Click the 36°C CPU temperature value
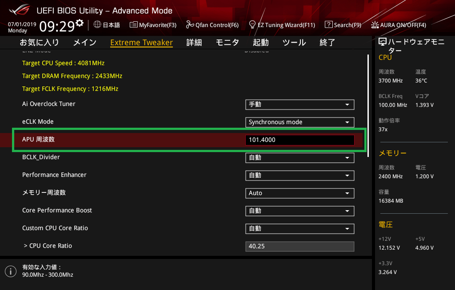This screenshot has width=455, height=290. point(421,81)
